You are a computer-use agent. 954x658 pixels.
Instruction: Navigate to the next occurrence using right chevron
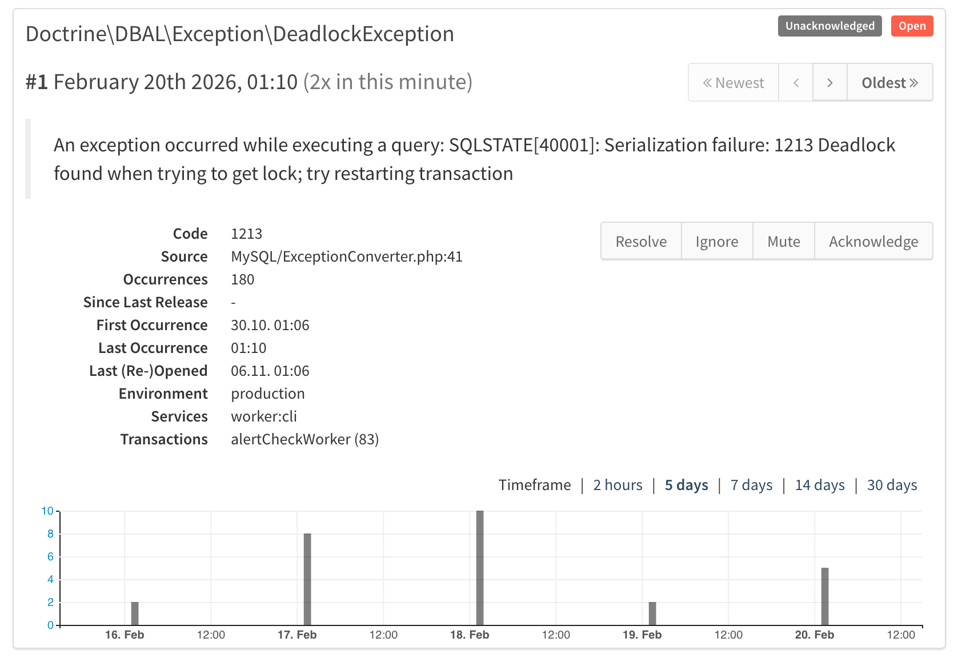tap(830, 82)
